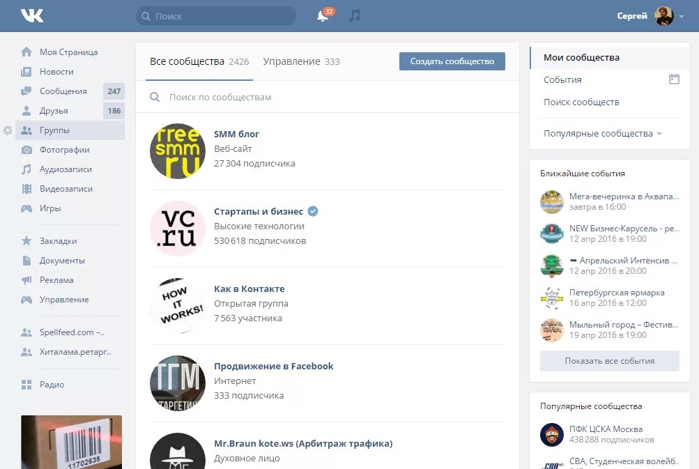Image resolution: width=699 pixels, height=469 pixels.
Task: Click grid icon beside Радио
Action: tap(26, 384)
